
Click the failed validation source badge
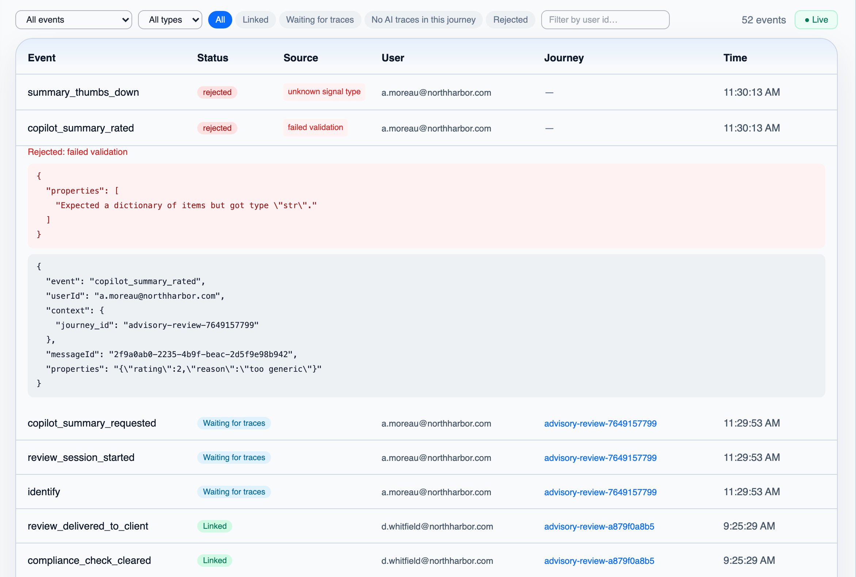coord(315,127)
